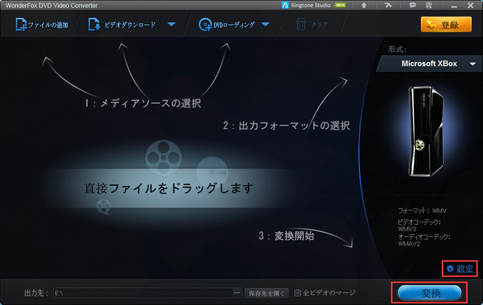Click the orange 登録 register button

click(446, 25)
